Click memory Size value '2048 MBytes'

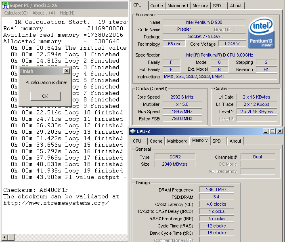tap(175, 164)
